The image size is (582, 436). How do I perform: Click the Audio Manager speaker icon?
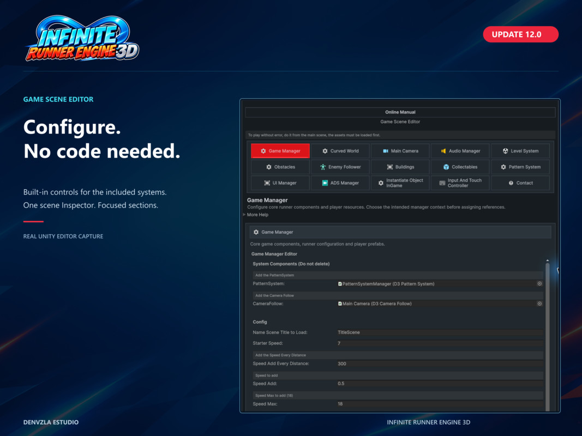click(443, 151)
